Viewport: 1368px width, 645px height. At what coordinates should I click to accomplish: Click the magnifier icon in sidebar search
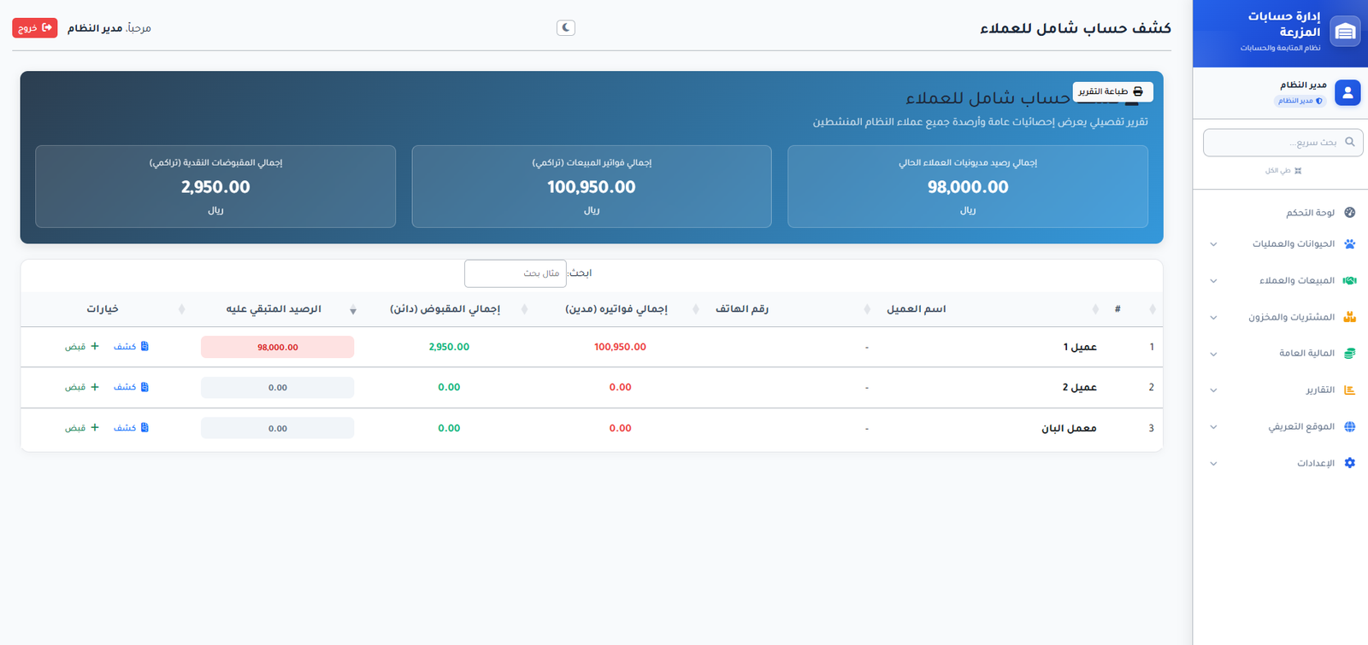tap(1350, 142)
